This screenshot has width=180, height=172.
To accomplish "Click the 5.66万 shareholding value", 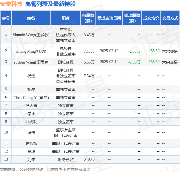I will (89, 62).
